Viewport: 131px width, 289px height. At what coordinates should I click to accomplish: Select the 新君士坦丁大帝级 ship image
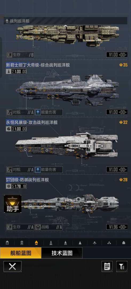(x=67, y=90)
